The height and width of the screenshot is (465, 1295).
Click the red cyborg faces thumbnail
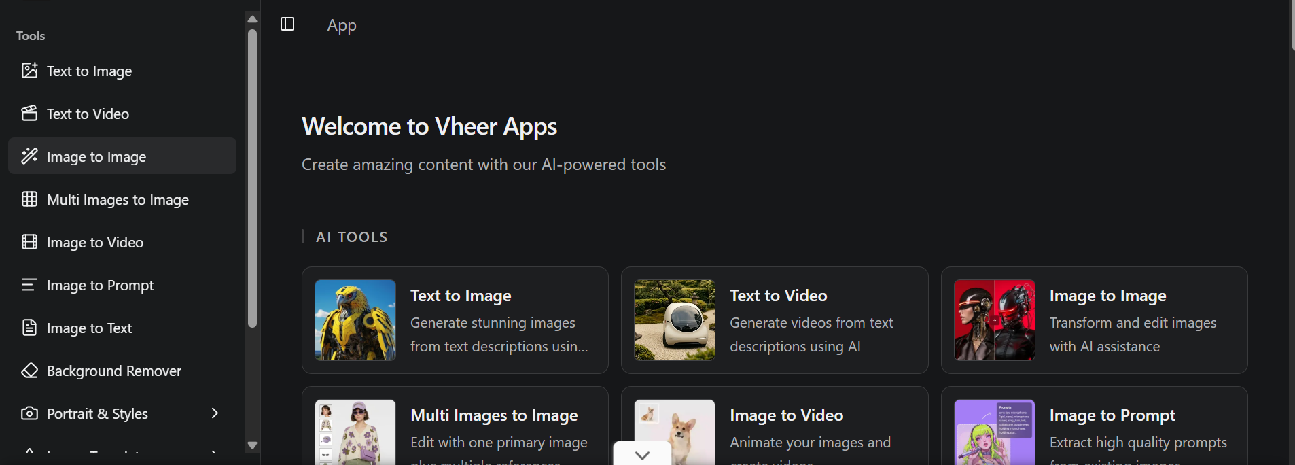(995, 320)
